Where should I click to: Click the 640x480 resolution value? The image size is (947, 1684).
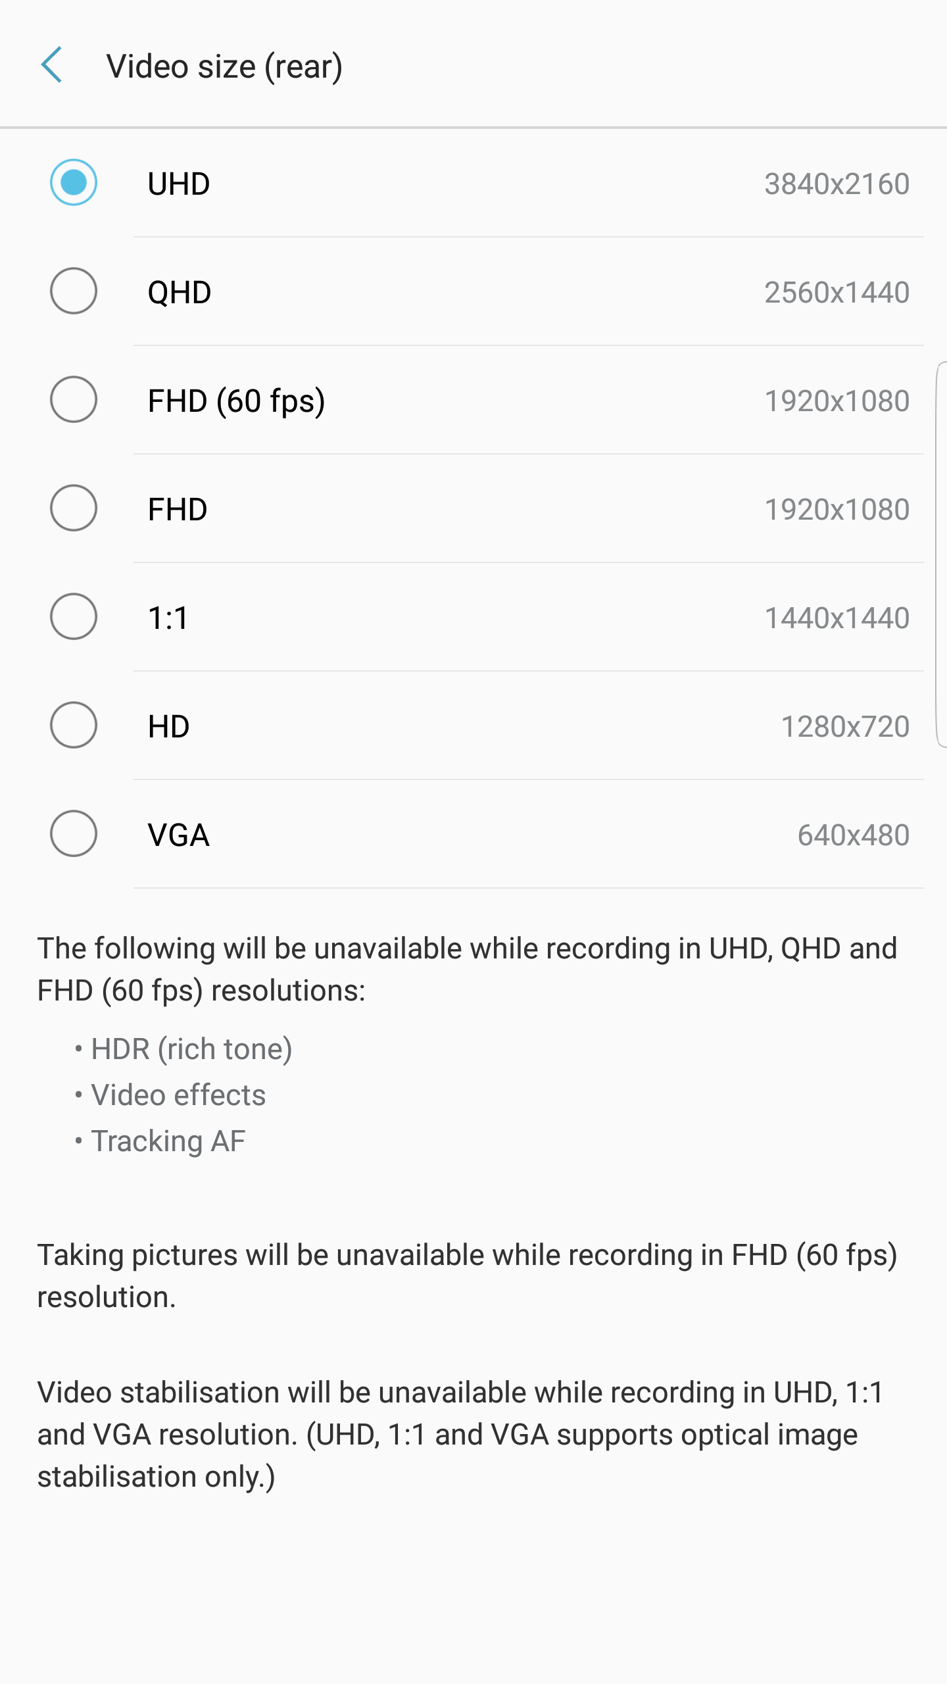853,835
